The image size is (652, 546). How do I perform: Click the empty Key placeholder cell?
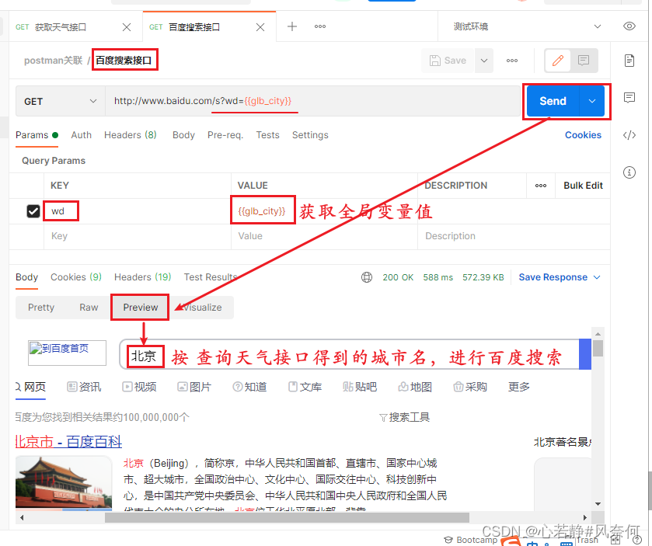[138, 236]
